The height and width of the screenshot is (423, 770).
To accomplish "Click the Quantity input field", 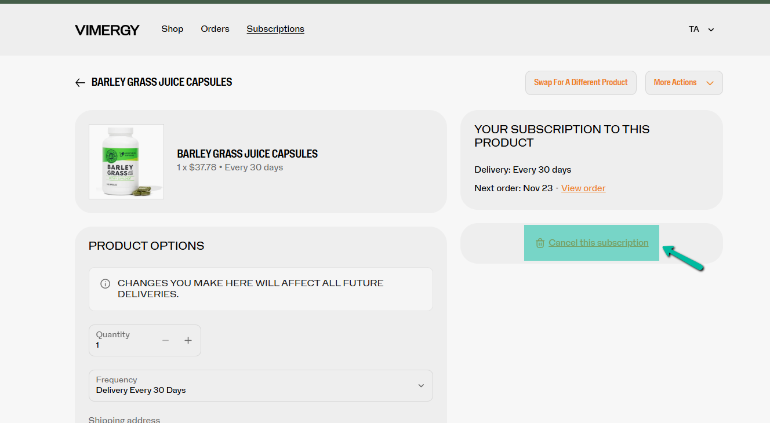I will tap(145, 340).
